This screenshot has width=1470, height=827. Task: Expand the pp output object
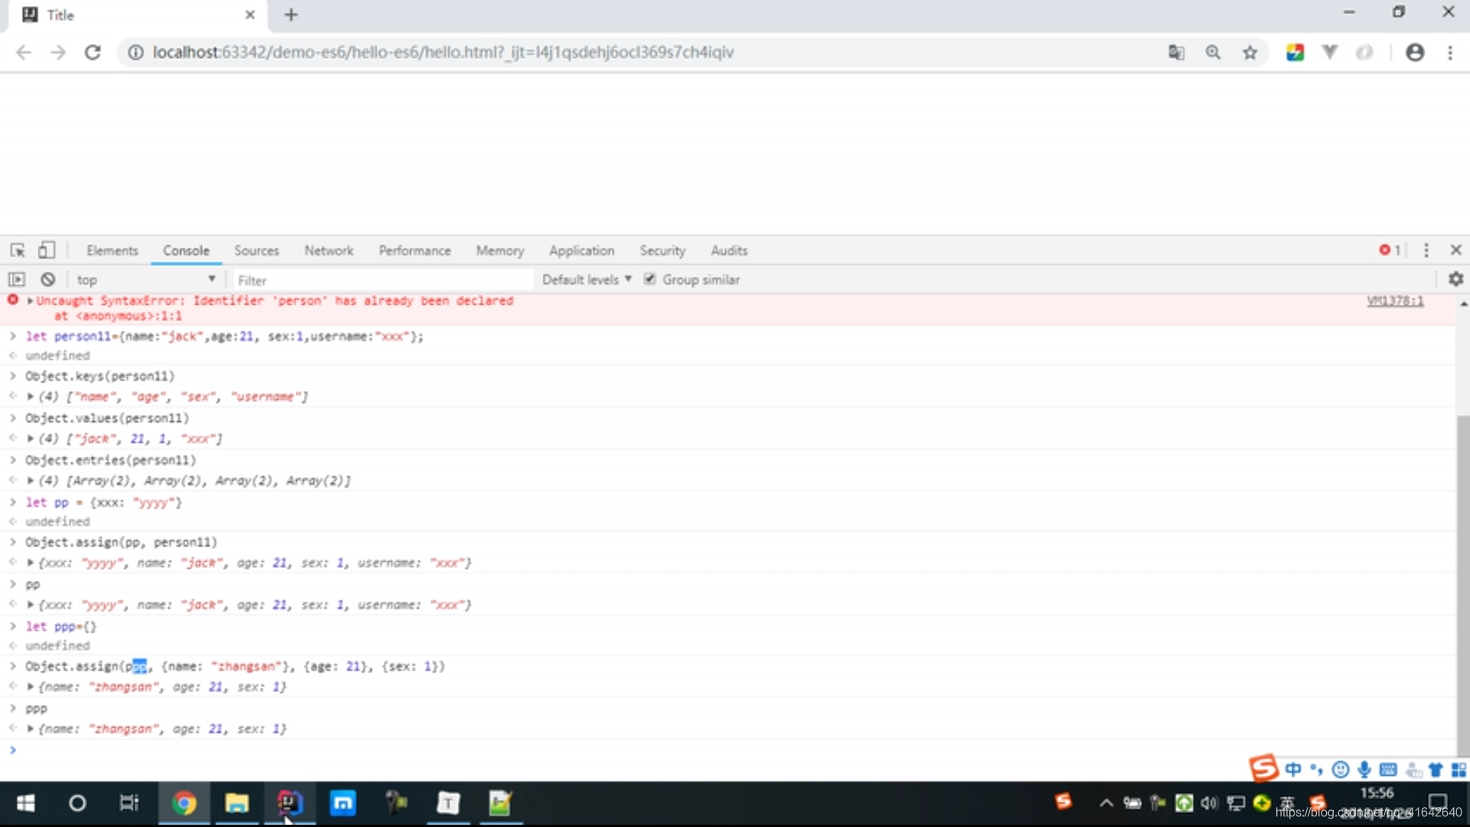coord(30,605)
